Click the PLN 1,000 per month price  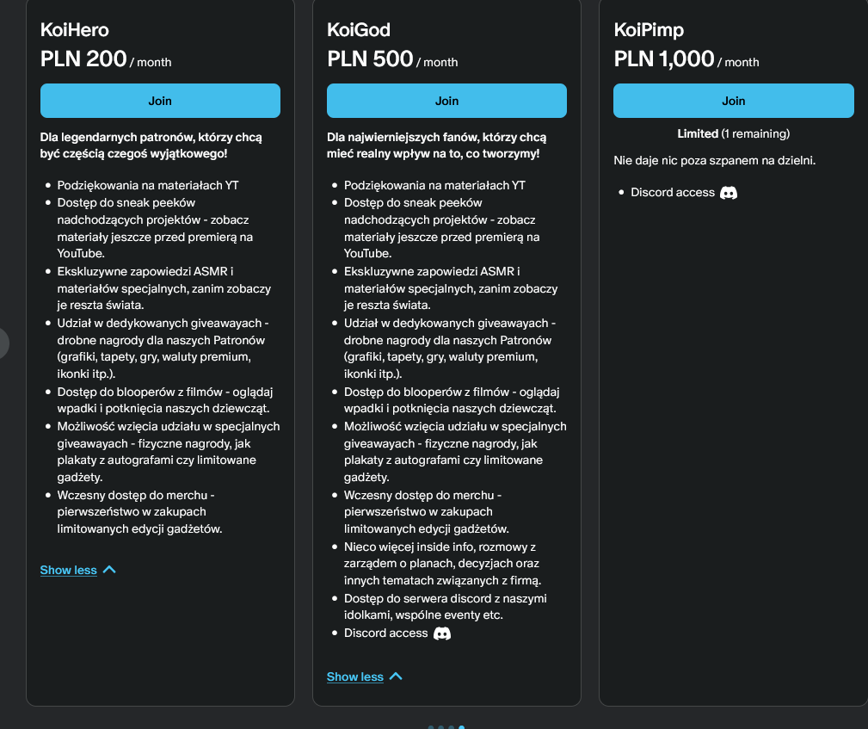686,59
